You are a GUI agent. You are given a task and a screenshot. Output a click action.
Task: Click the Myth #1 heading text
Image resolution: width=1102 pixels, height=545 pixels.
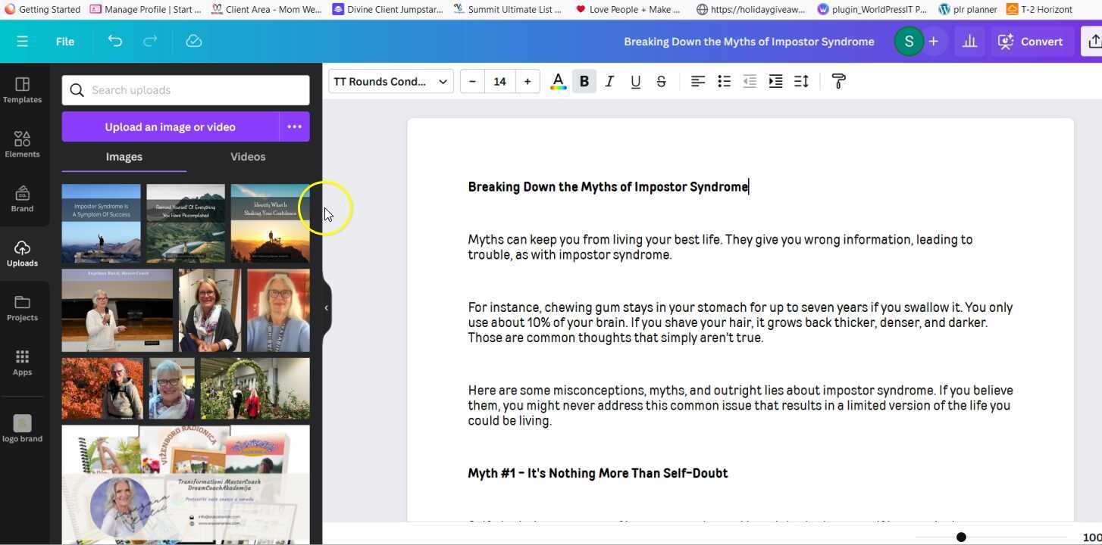[x=598, y=474]
